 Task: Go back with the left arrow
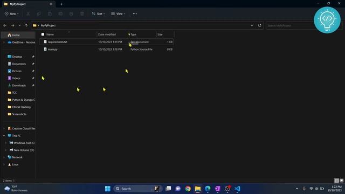(5, 25)
